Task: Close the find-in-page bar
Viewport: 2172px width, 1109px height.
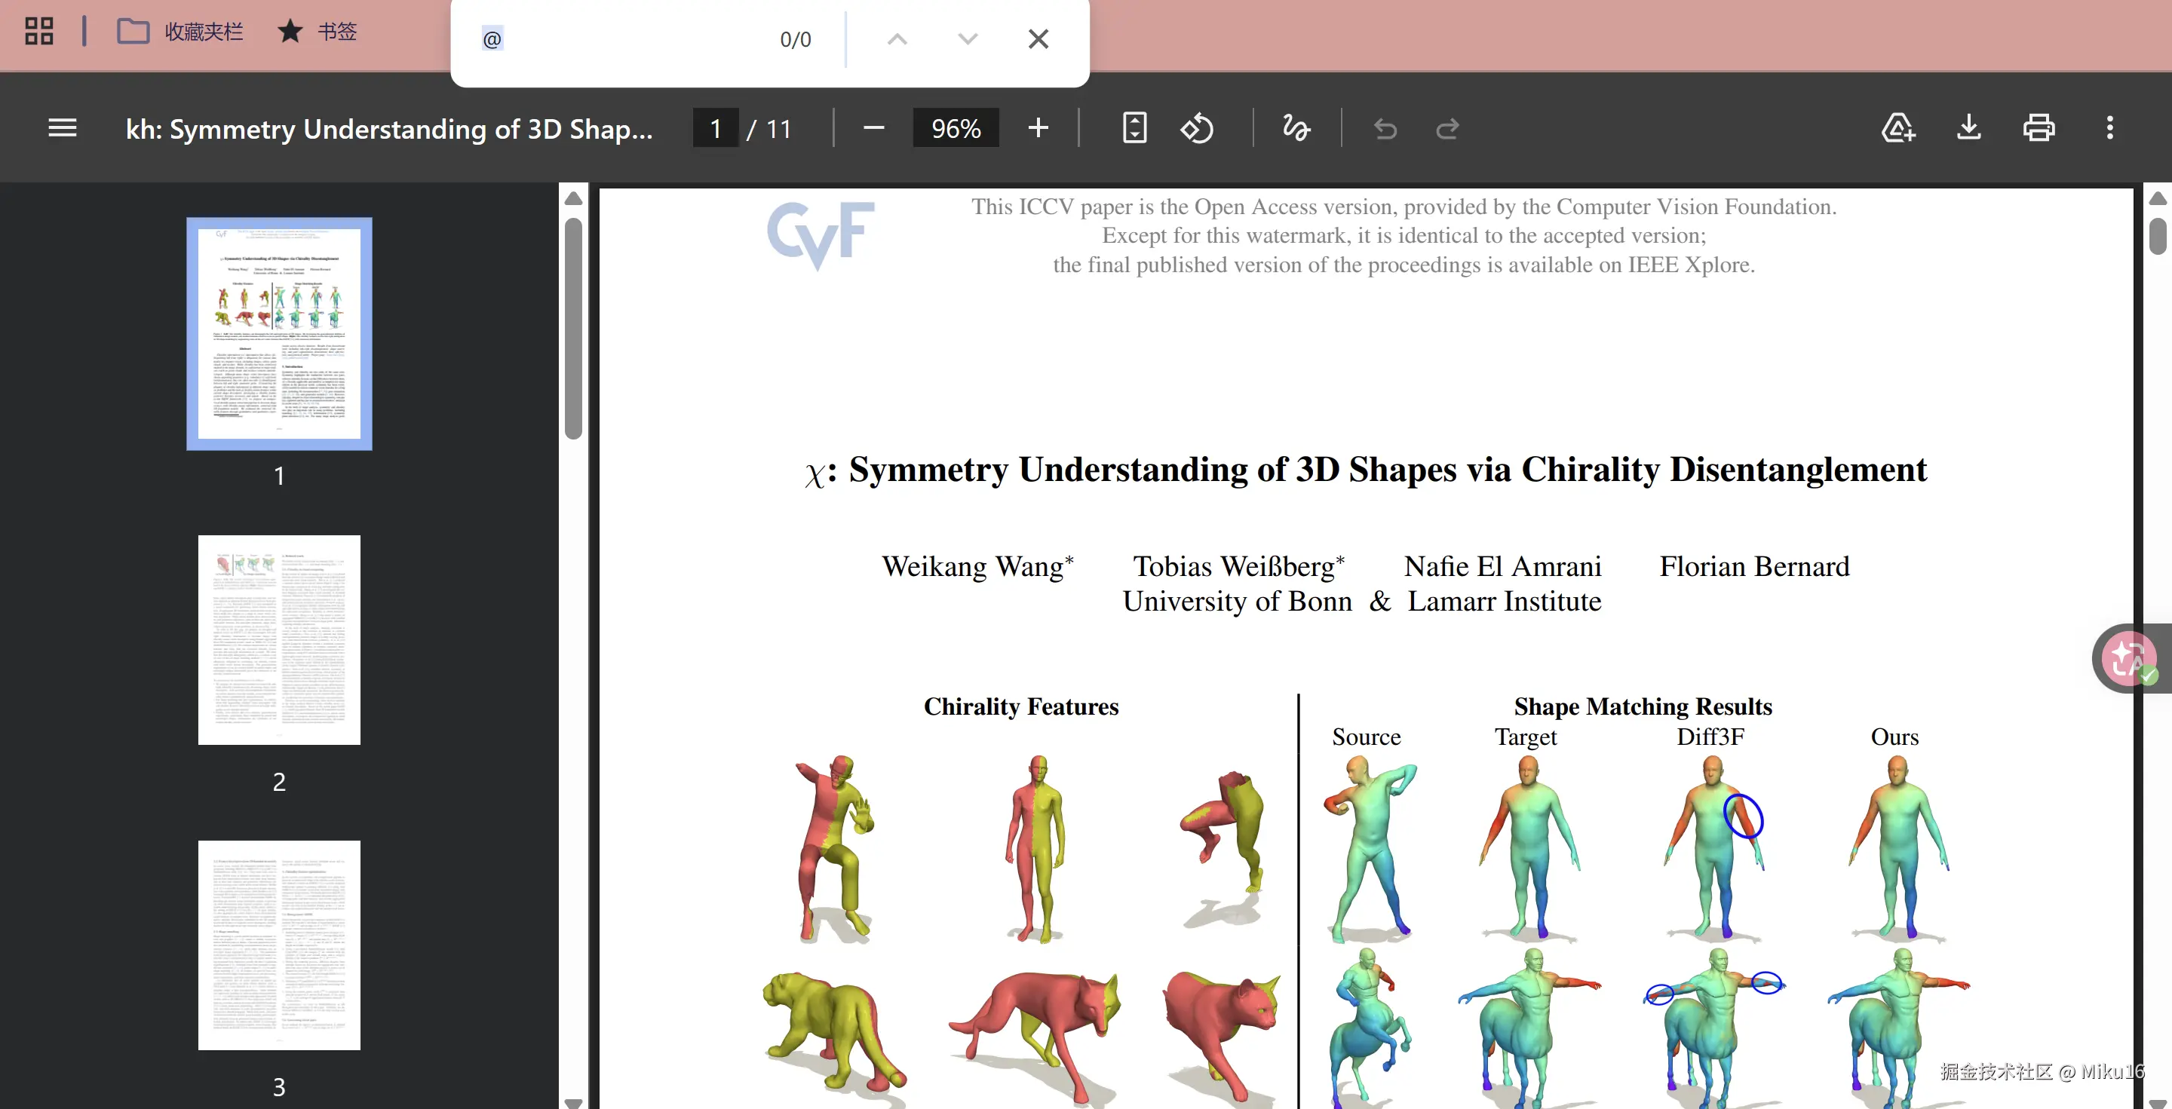Action: 1038,38
